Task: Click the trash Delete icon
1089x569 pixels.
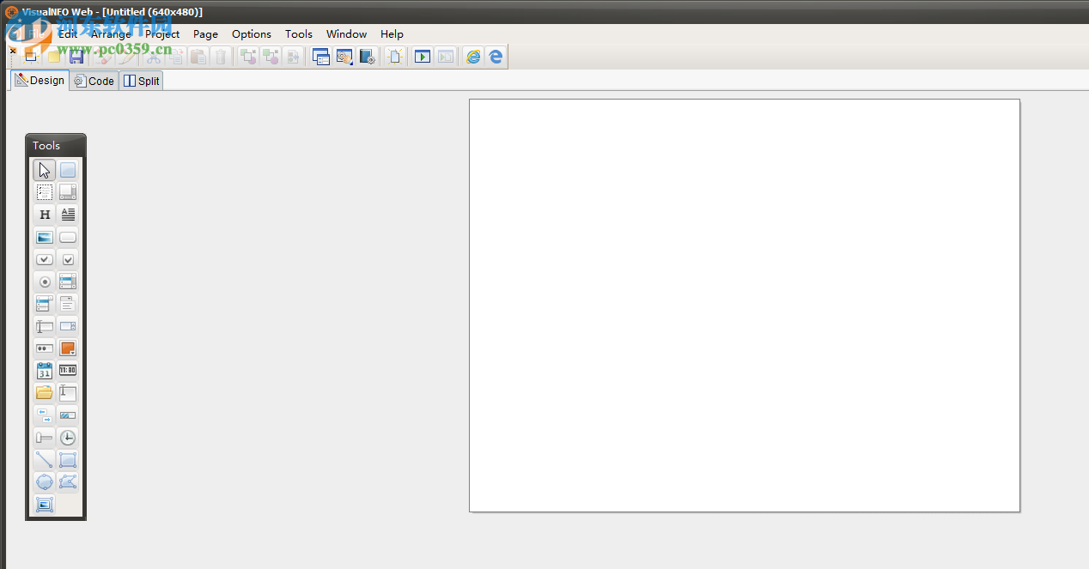Action: tap(221, 57)
